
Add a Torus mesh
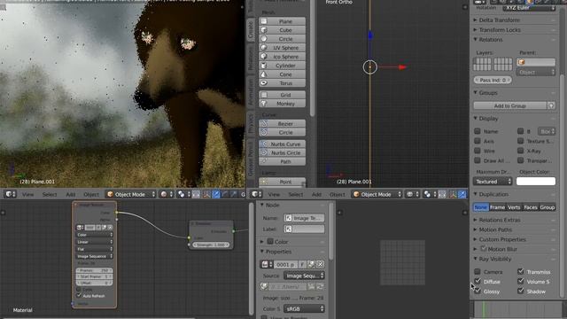click(x=282, y=83)
